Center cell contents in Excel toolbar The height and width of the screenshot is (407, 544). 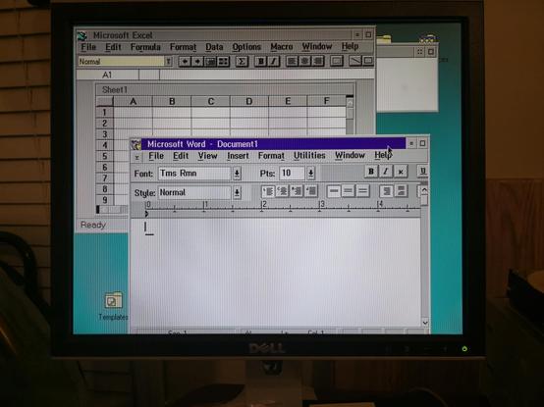[304, 62]
